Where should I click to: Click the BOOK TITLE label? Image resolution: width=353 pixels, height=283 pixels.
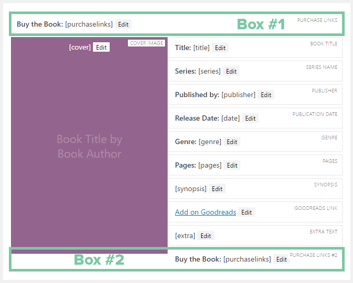point(324,44)
